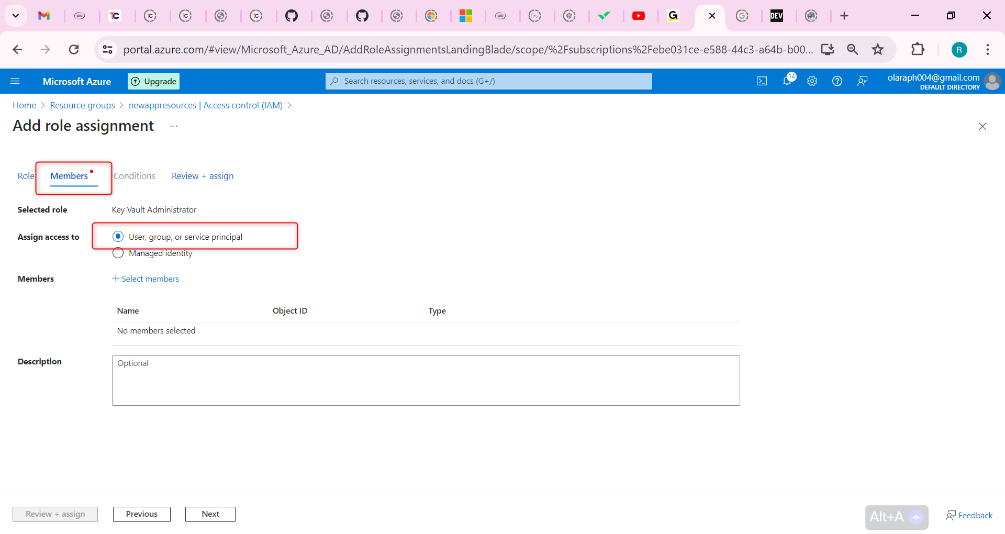Open the Azure portal hamburger menu
The image size is (1005, 534).
15,81
